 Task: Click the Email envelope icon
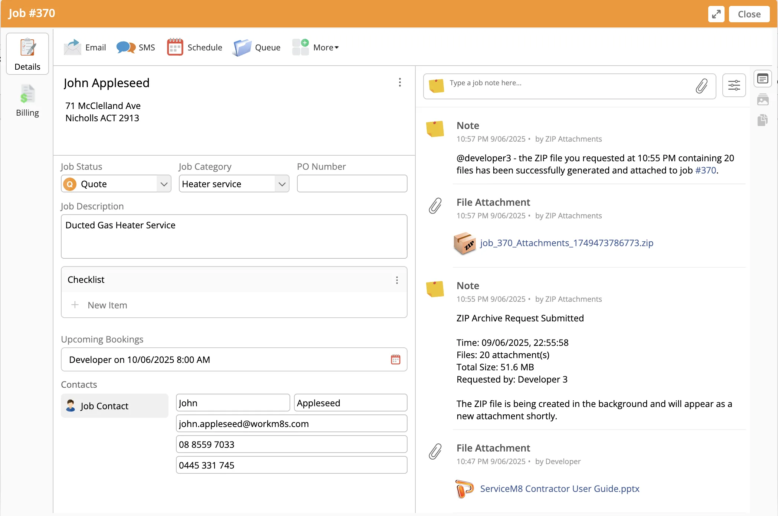[72, 47]
